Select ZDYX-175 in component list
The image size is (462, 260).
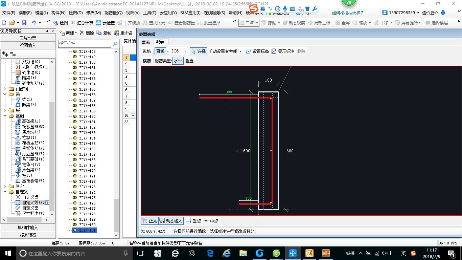coord(87,198)
